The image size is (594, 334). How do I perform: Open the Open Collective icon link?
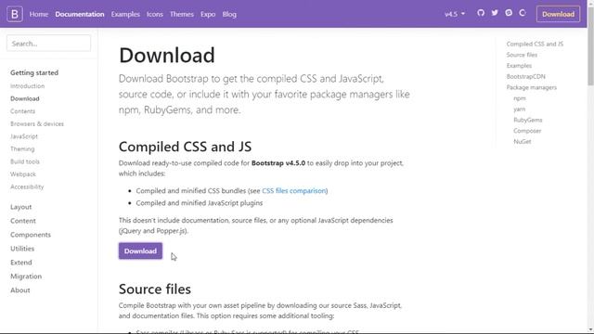tap(523, 13)
